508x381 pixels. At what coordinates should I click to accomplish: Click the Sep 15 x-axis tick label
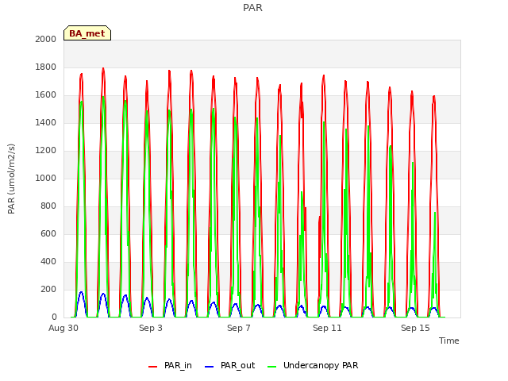tap(415, 328)
